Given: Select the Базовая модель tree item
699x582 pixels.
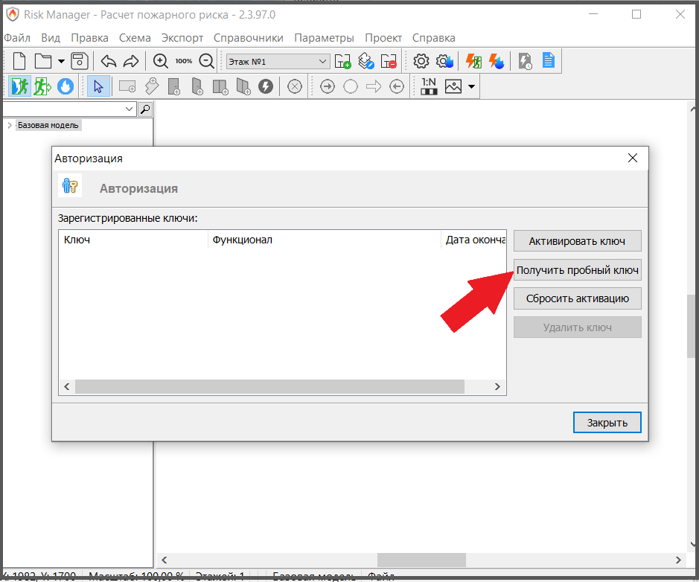Looking at the screenshot, I should coord(48,125).
